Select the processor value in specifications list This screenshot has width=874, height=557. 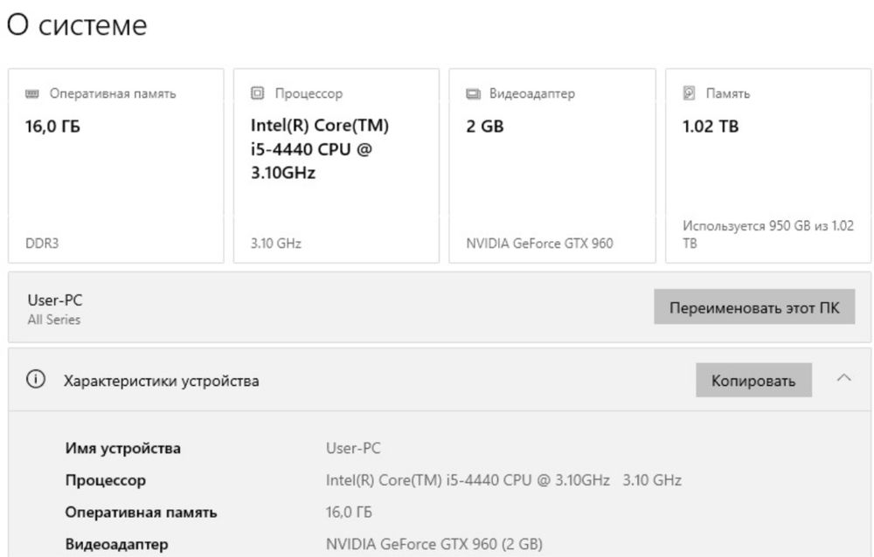coord(503,480)
